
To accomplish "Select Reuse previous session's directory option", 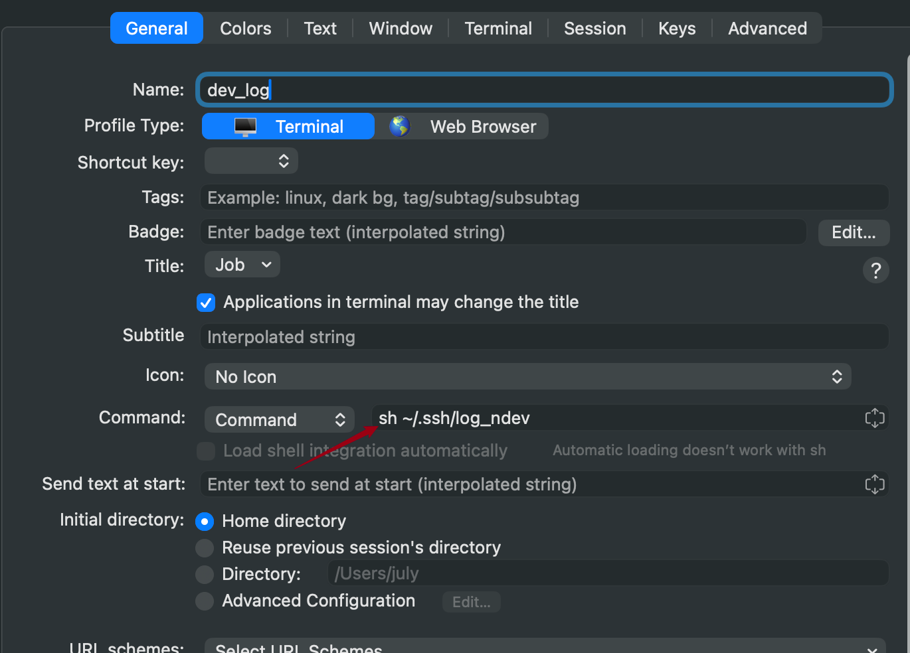I will coord(205,548).
